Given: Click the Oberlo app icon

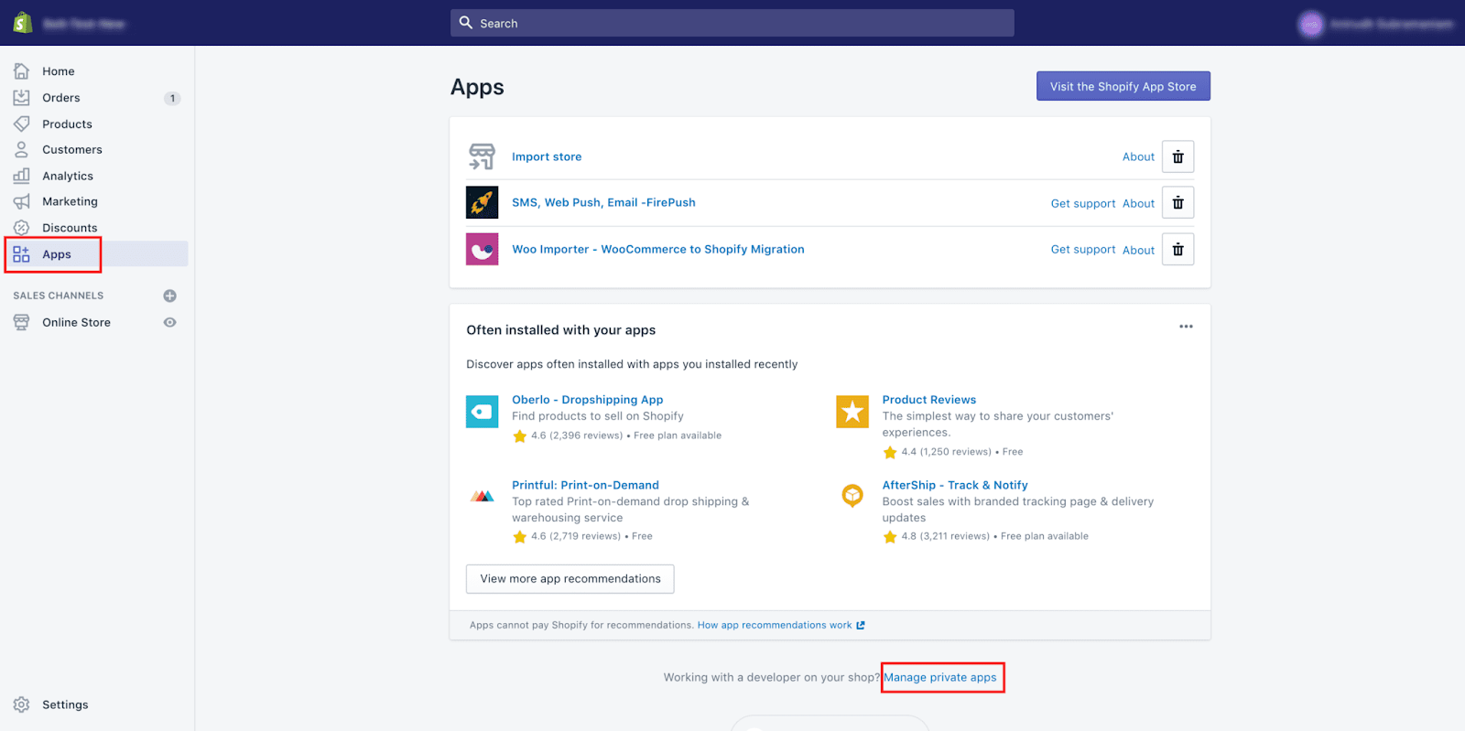Looking at the screenshot, I should (x=482, y=412).
